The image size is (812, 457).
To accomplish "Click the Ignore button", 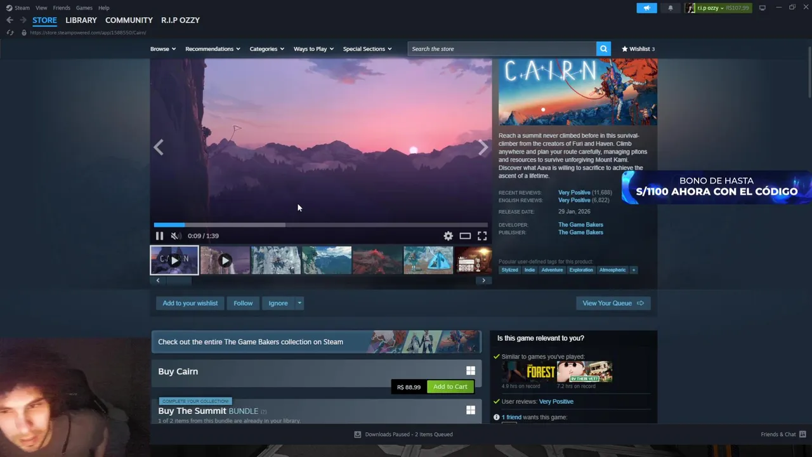I will tap(278, 303).
